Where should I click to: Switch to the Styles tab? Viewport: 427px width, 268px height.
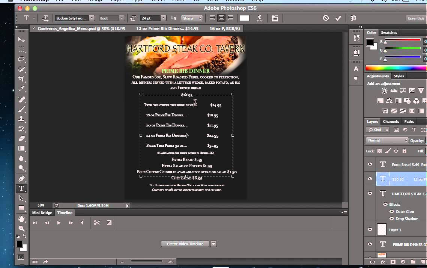(x=399, y=76)
